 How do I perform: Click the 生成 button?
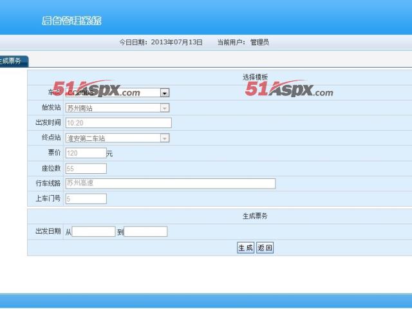pos(245,248)
